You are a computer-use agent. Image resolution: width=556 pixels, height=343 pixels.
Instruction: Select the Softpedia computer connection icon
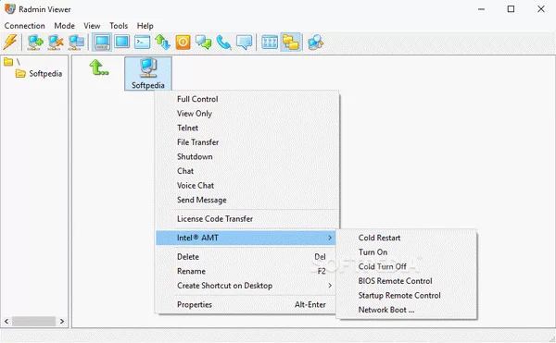pyautogui.click(x=148, y=74)
